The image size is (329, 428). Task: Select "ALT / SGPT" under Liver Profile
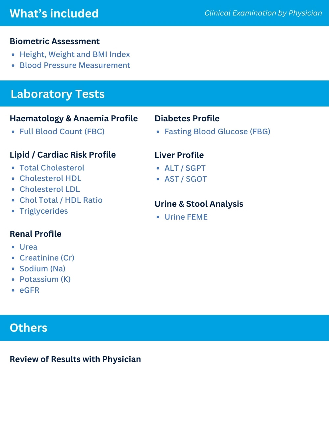pyautogui.click(x=185, y=168)
